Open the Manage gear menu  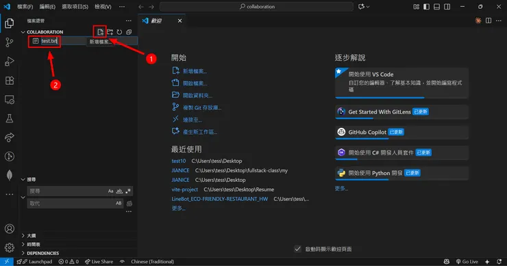[10, 248]
